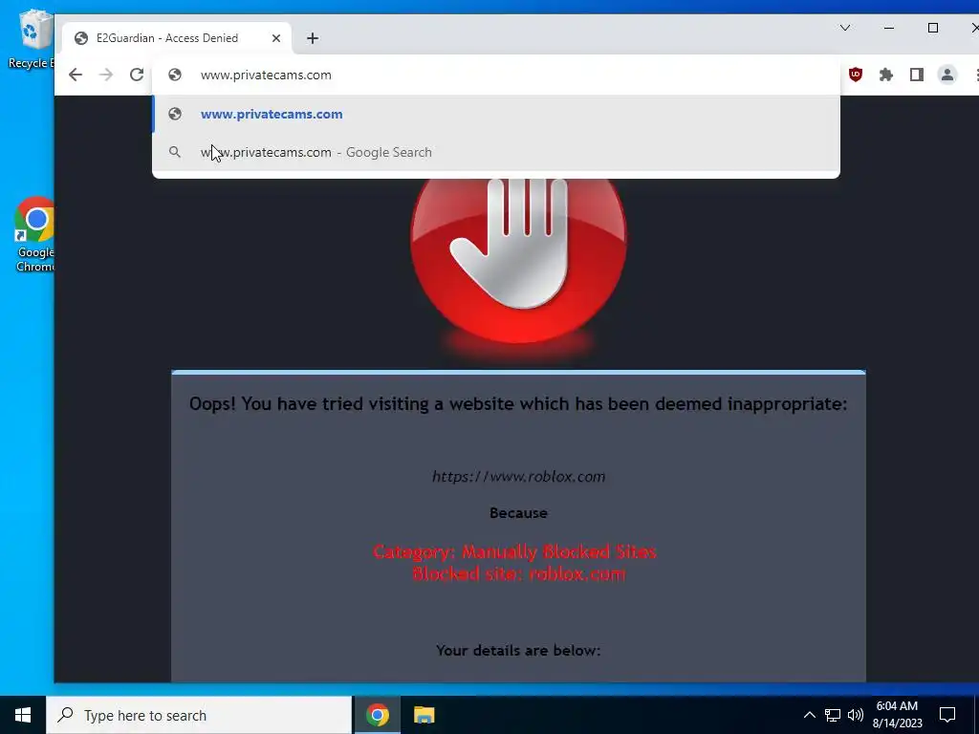Reload the current page

tap(137, 75)
